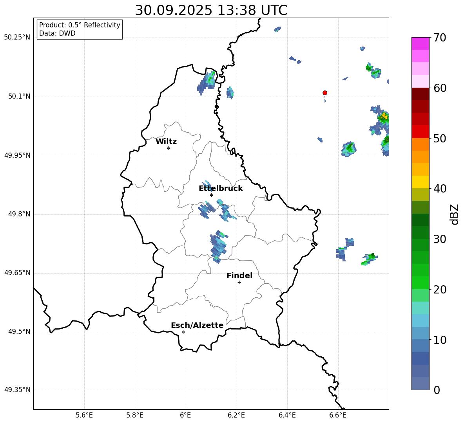Image resolution: width=464 pixels, height=423 pixels.
Task: Click the colorbar tick label 10
Action: pos(440,340)
